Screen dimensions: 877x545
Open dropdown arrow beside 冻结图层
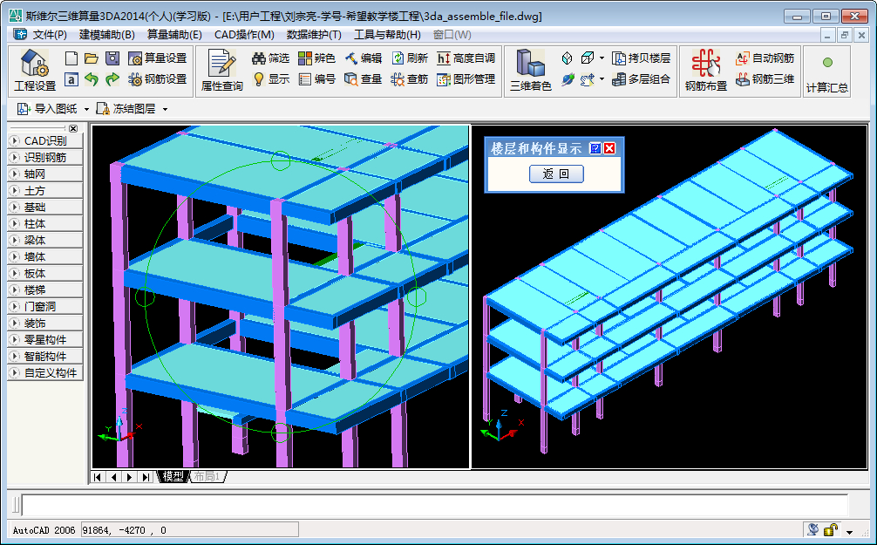tap(165, 109)
